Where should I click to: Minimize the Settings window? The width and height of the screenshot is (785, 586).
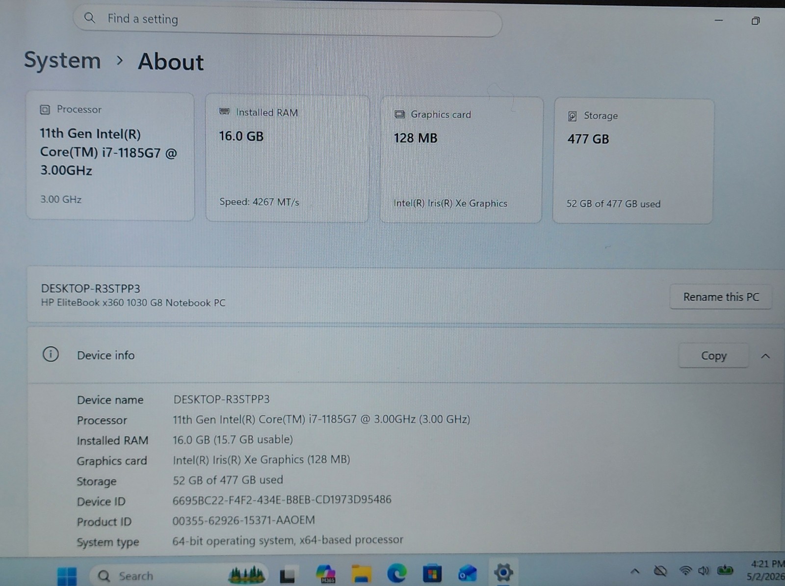719,21
